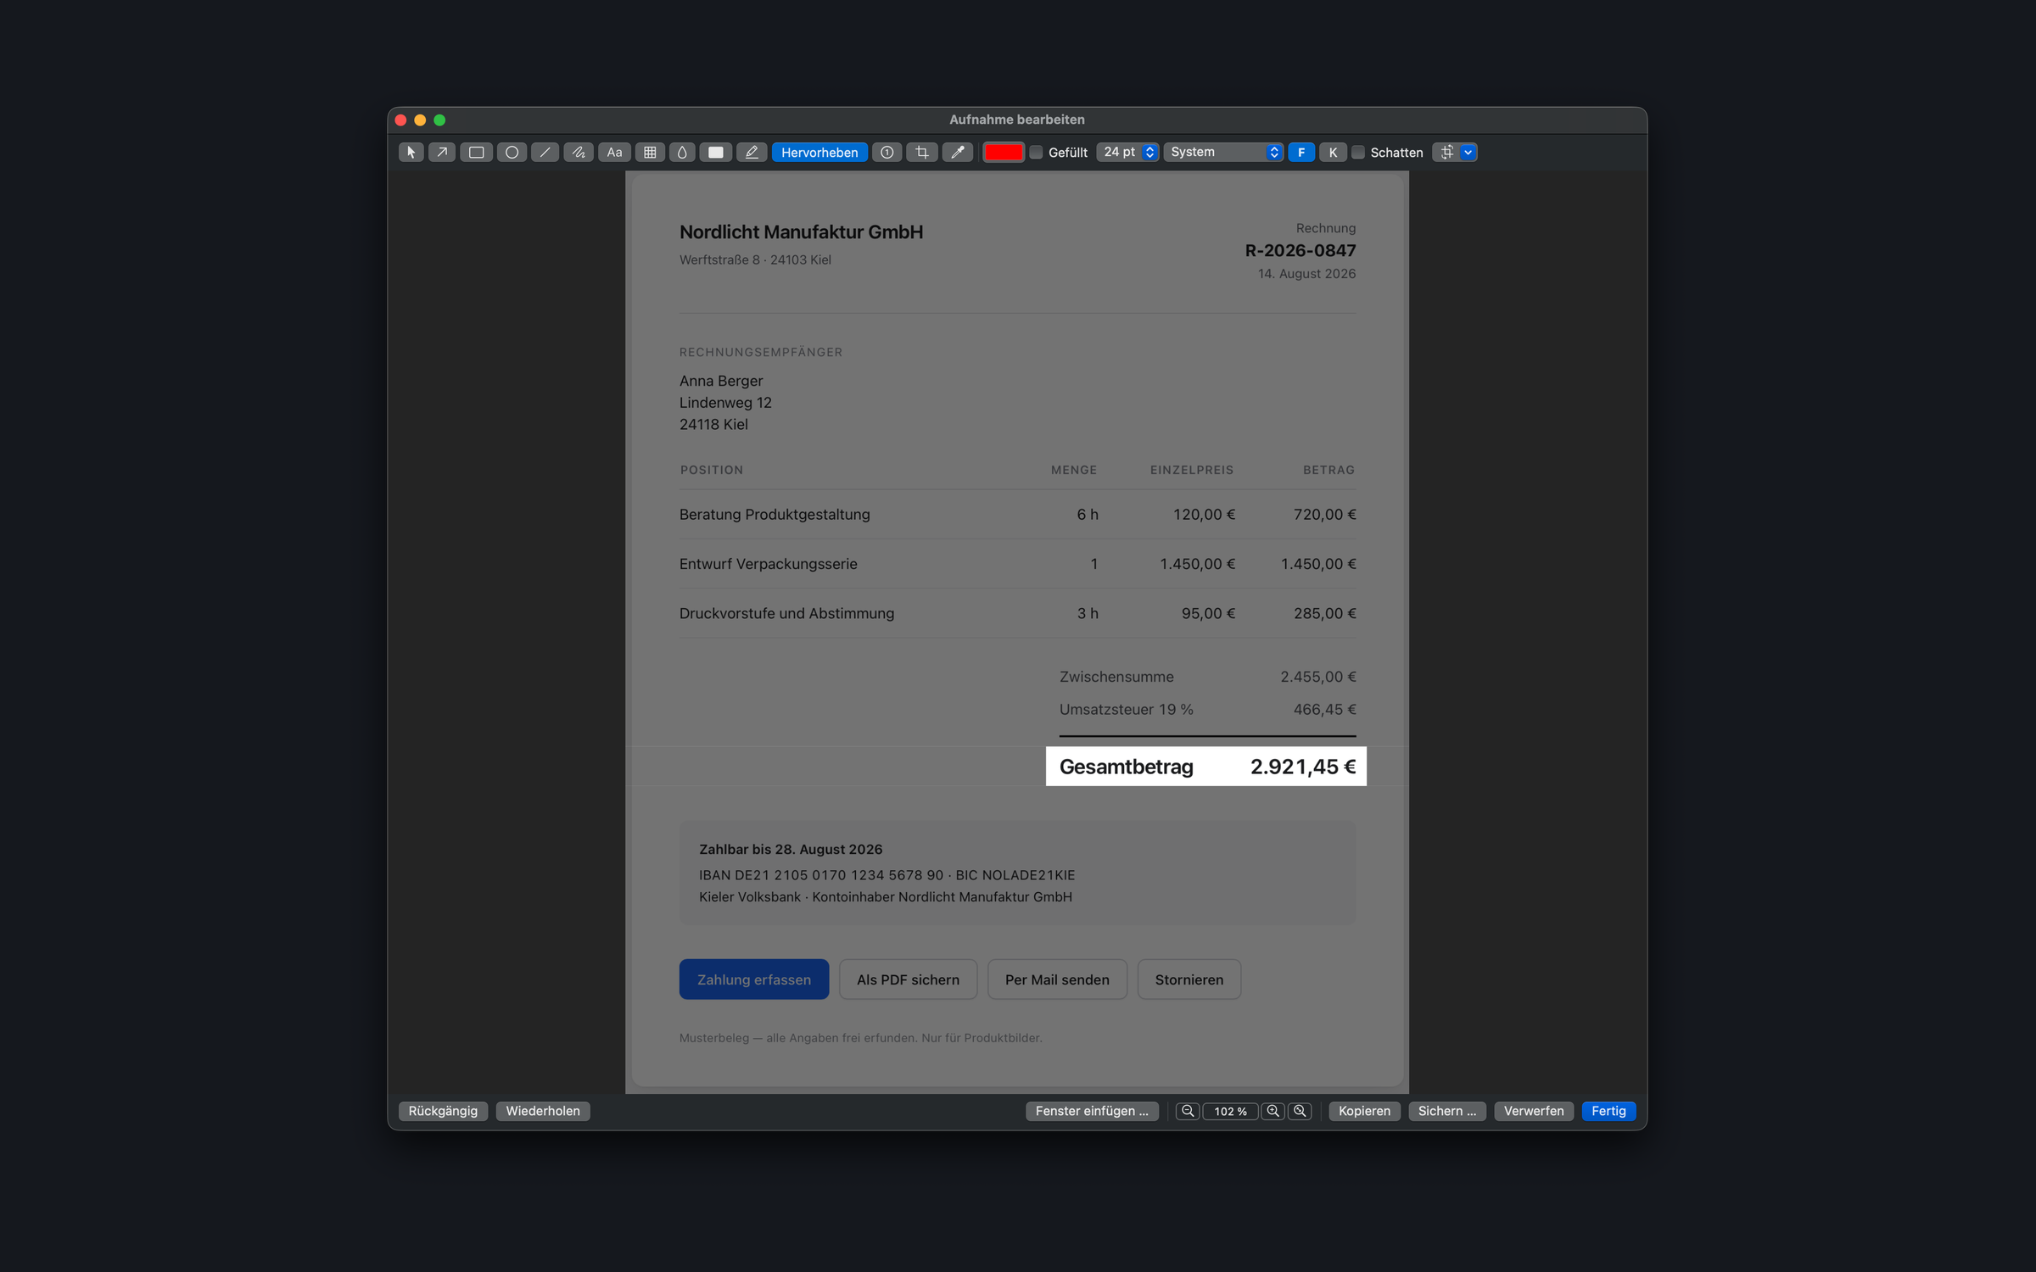The width and height of the screenshot is (2036, 1272).
Task: Click the Wiederholen button
Action: pos(543,1111)
